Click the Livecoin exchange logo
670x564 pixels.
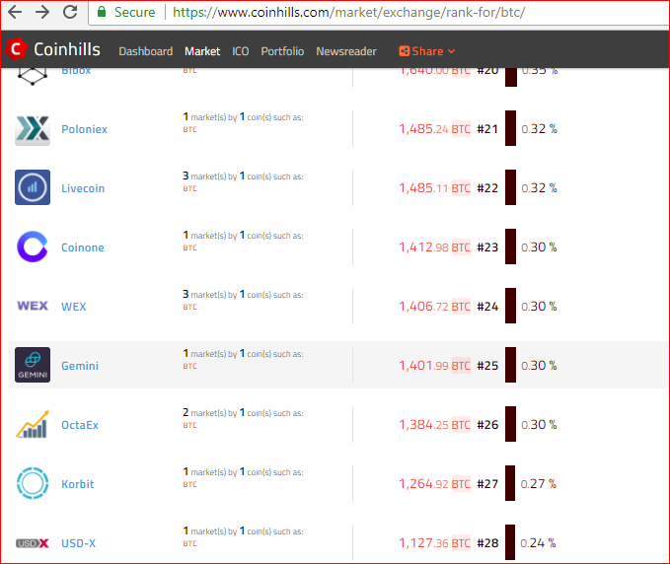click(x=33, y=187)
